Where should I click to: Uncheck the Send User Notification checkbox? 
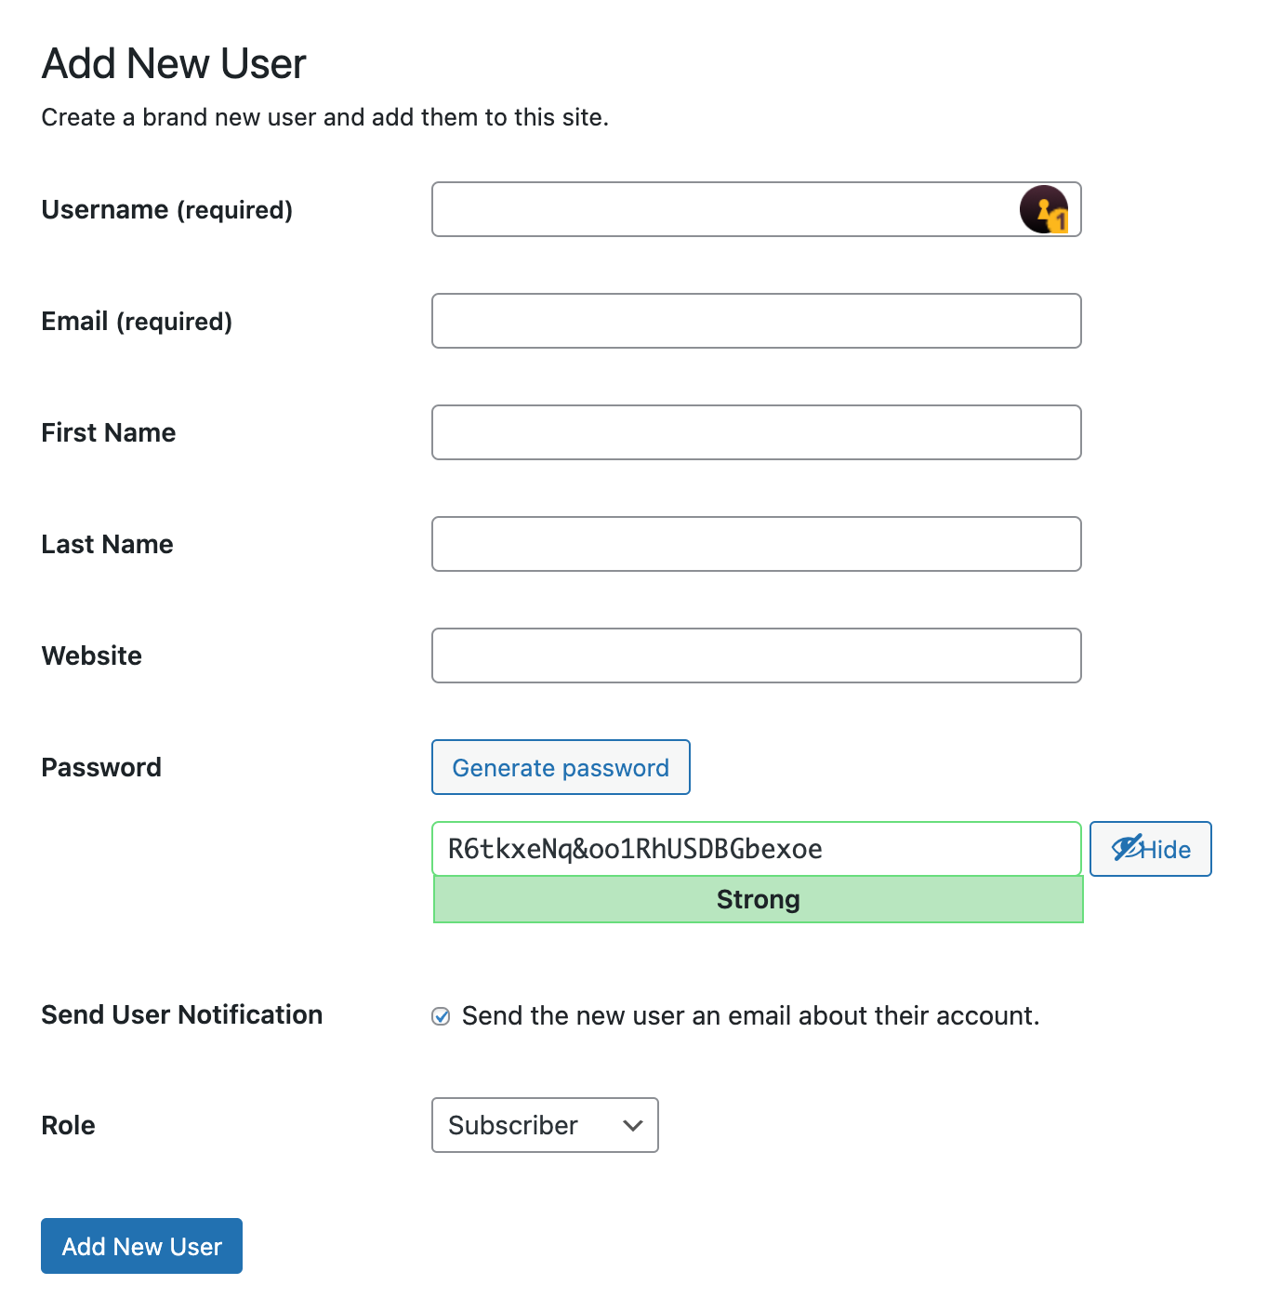[x=442, y=1016]
